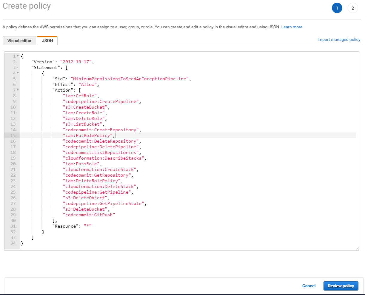Click "codepipeline:GetPipeline" action

point(97,192)
